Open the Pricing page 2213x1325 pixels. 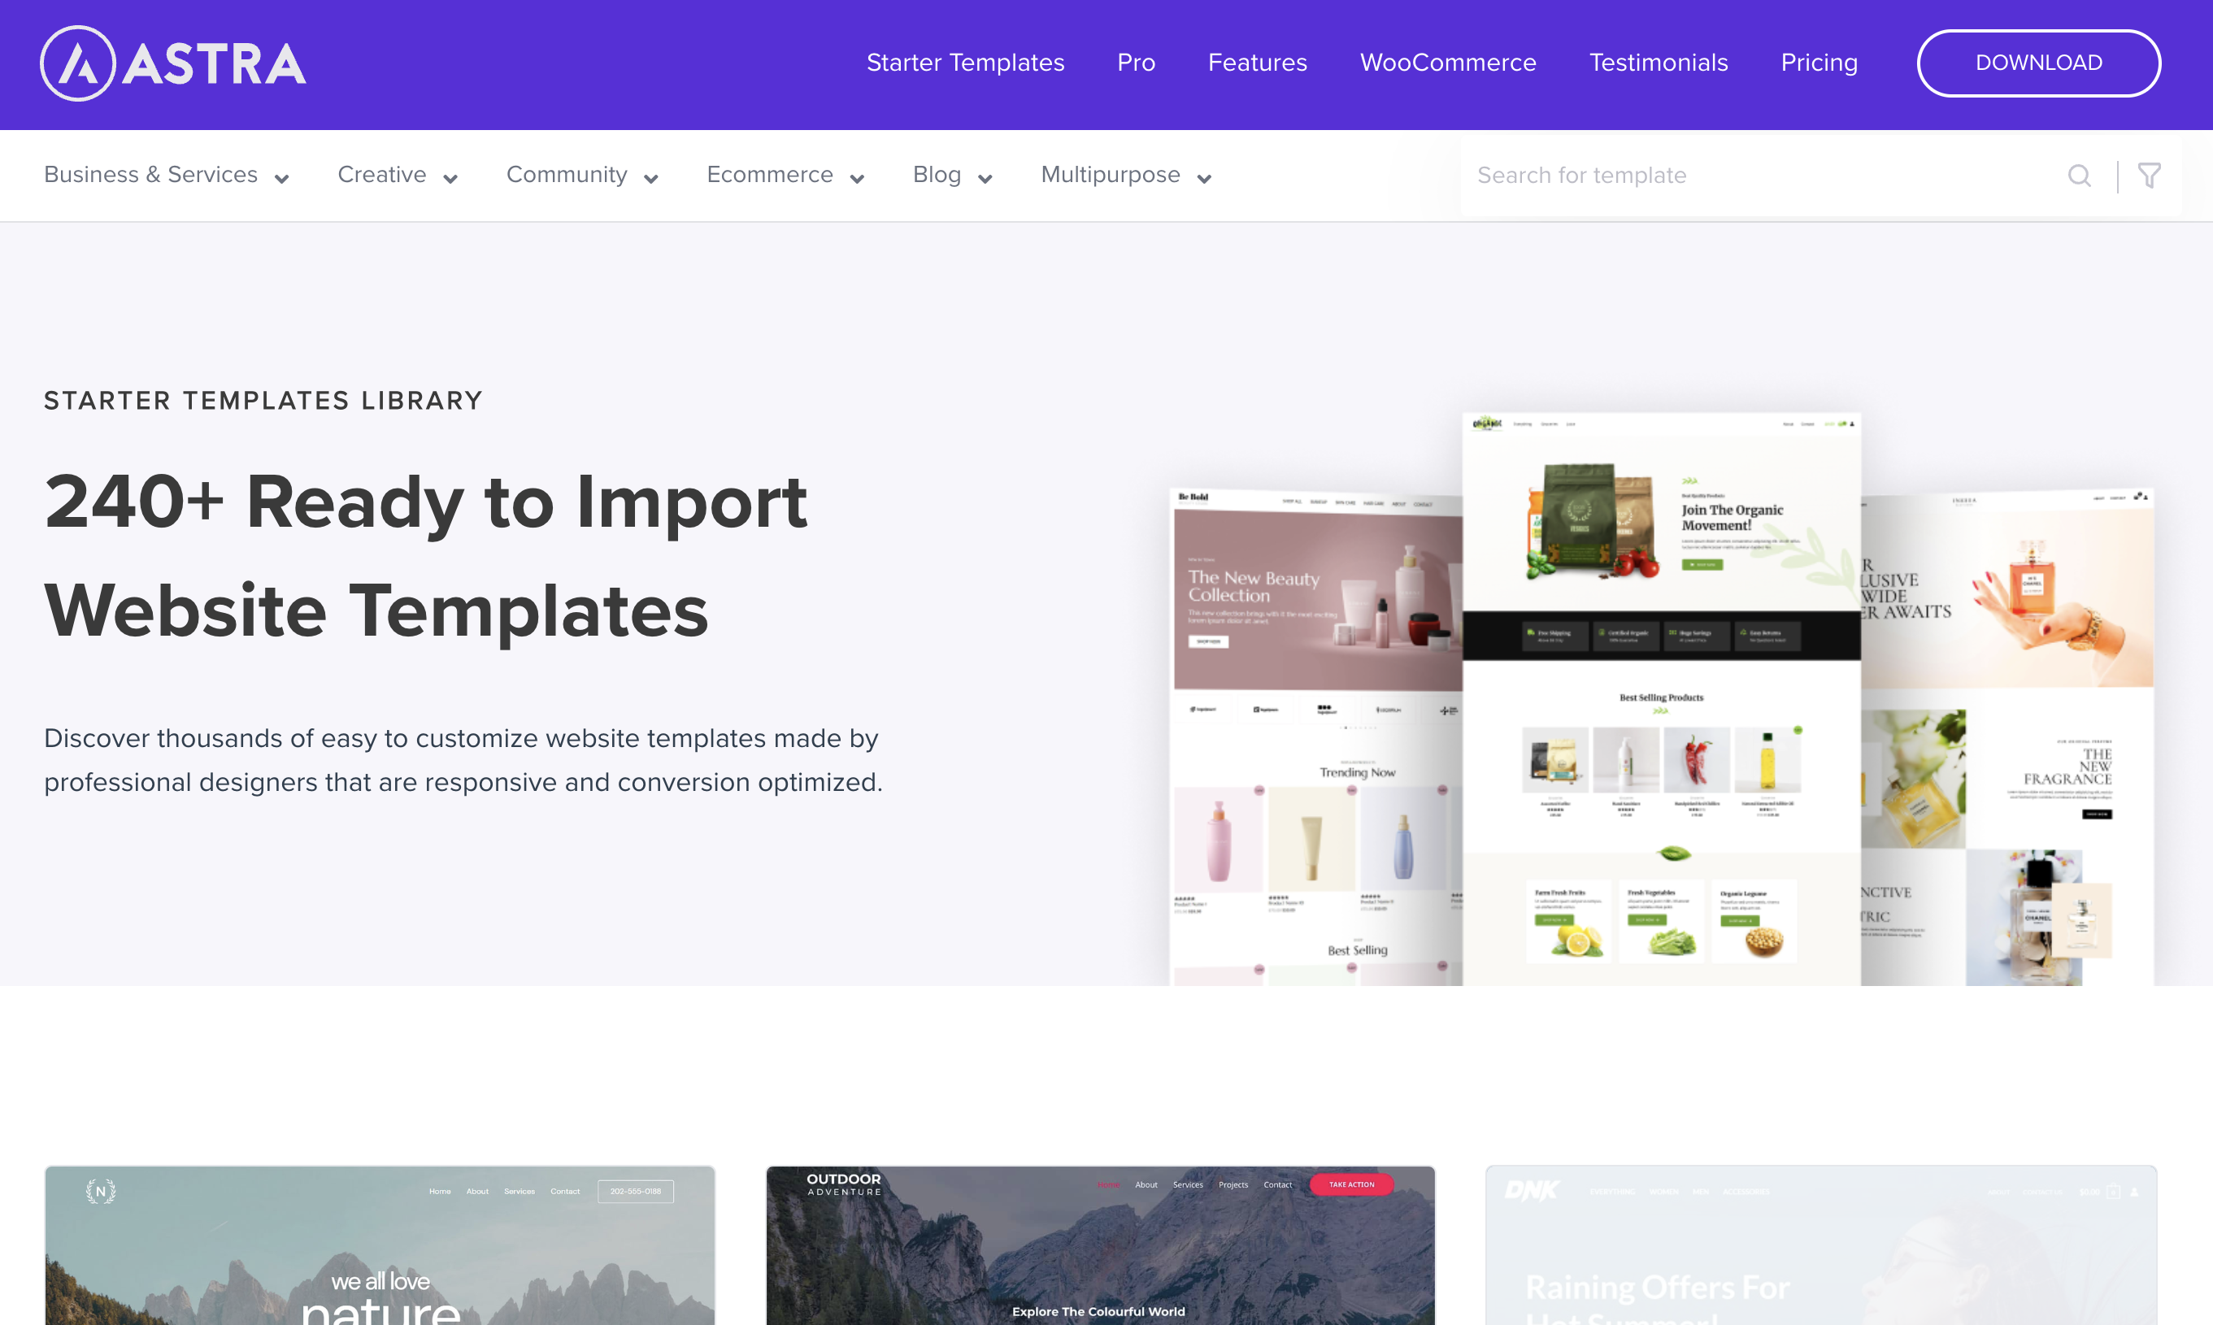(x=1820, y=63)
